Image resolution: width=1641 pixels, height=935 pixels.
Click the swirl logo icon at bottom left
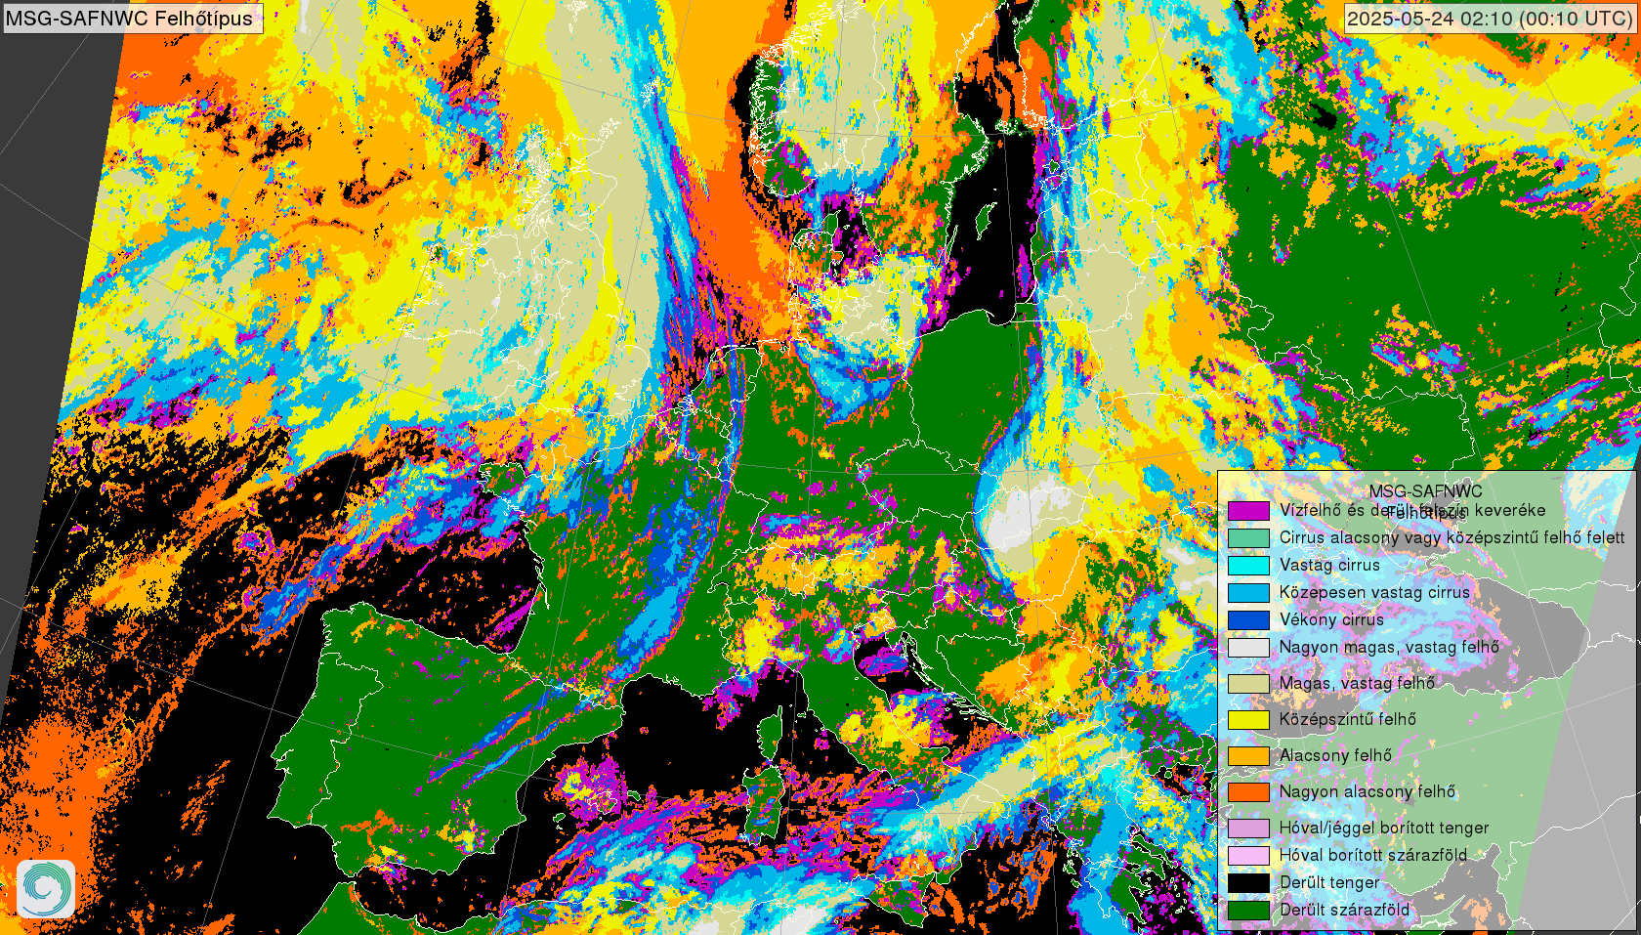click(46, 888)
